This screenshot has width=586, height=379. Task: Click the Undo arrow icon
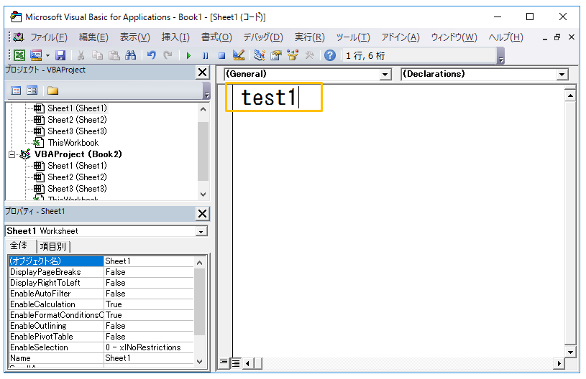pos(151,55)
